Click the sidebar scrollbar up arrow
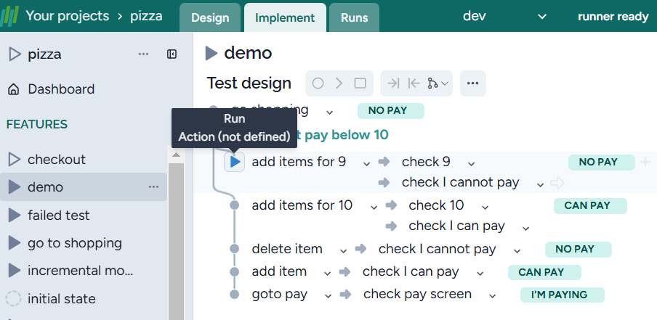Image resolution: width=657 pixels, height=320 pixels. [175, 155]
